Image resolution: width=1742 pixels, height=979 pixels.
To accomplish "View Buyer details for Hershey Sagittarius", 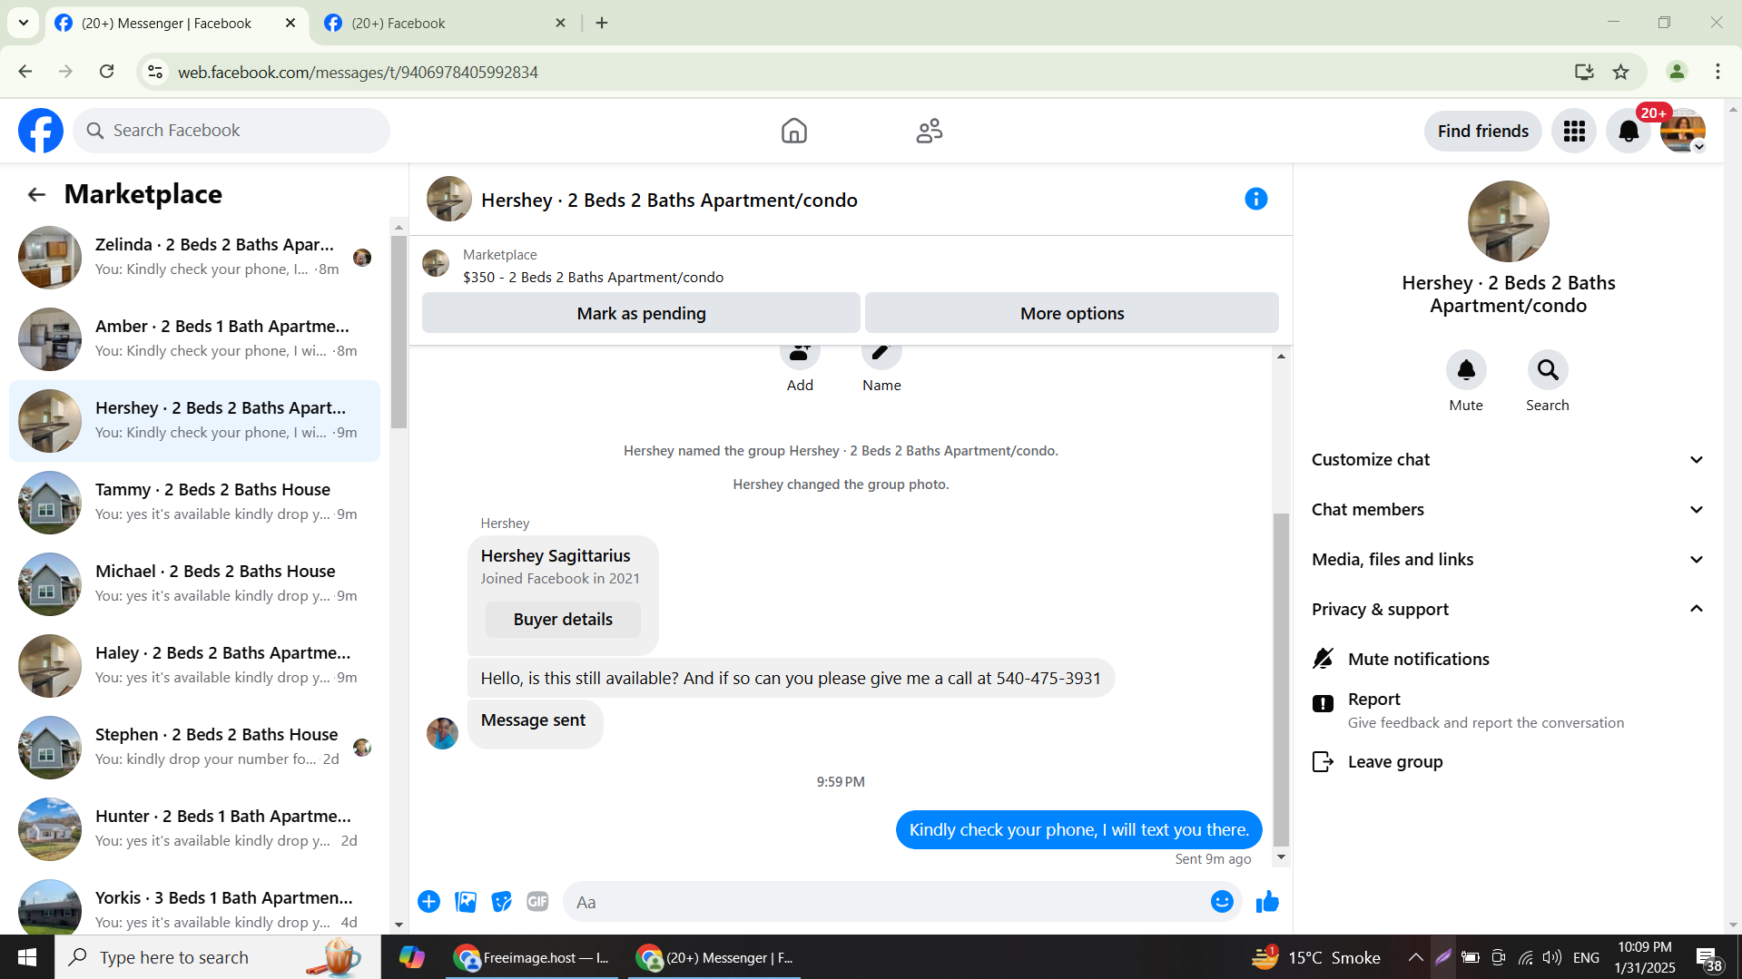I will point(563,619).
